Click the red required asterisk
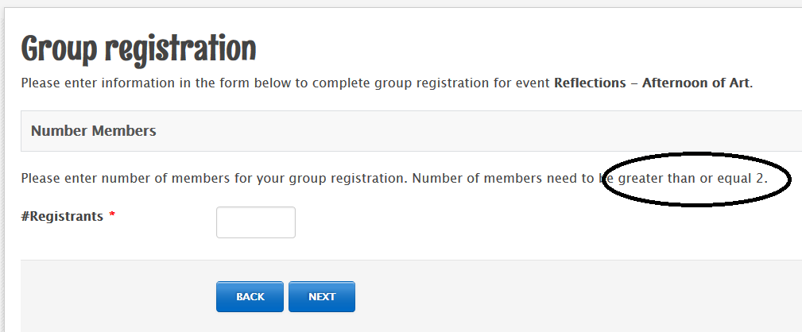802x332 pixels. [x=113, y=216]
